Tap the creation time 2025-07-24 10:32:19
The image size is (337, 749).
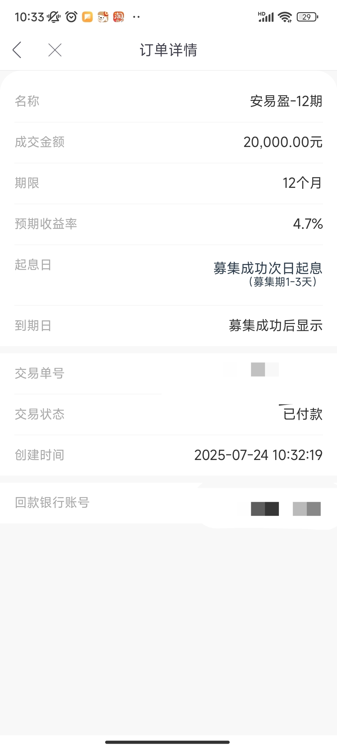coord(258,455)
